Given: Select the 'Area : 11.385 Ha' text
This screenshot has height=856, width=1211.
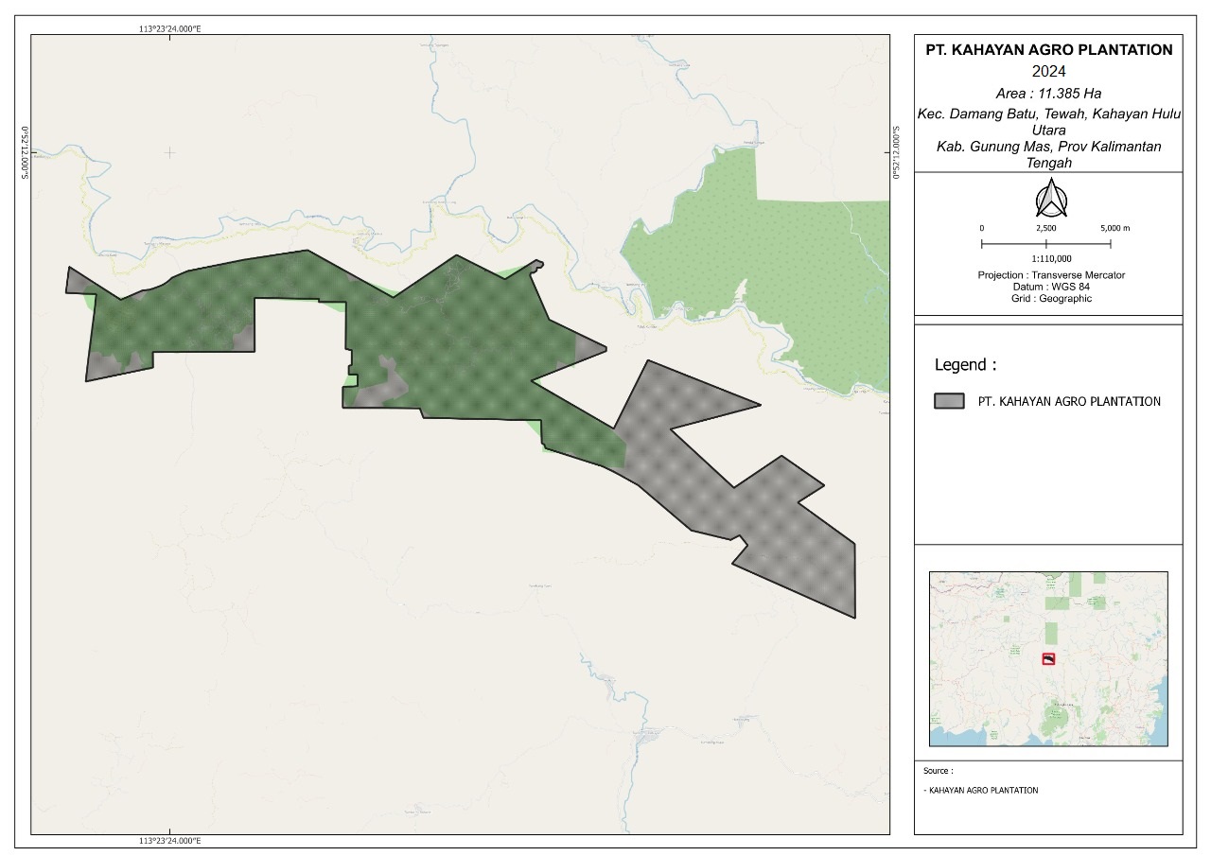Looking at the screenshot, I should point(1048,93).
